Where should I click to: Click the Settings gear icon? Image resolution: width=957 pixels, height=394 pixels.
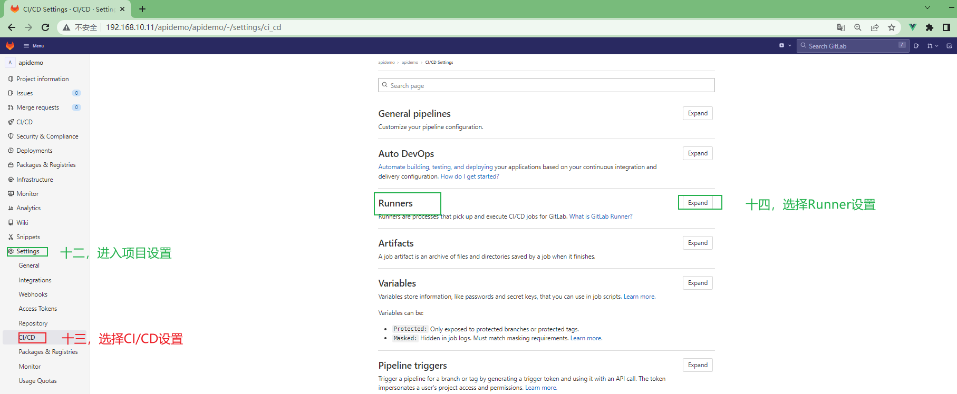(11, 251)
